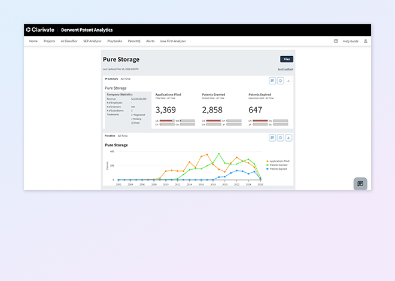Click the US bar under Patents Expired
Screen dimensions: 395x281
(260, 121)
